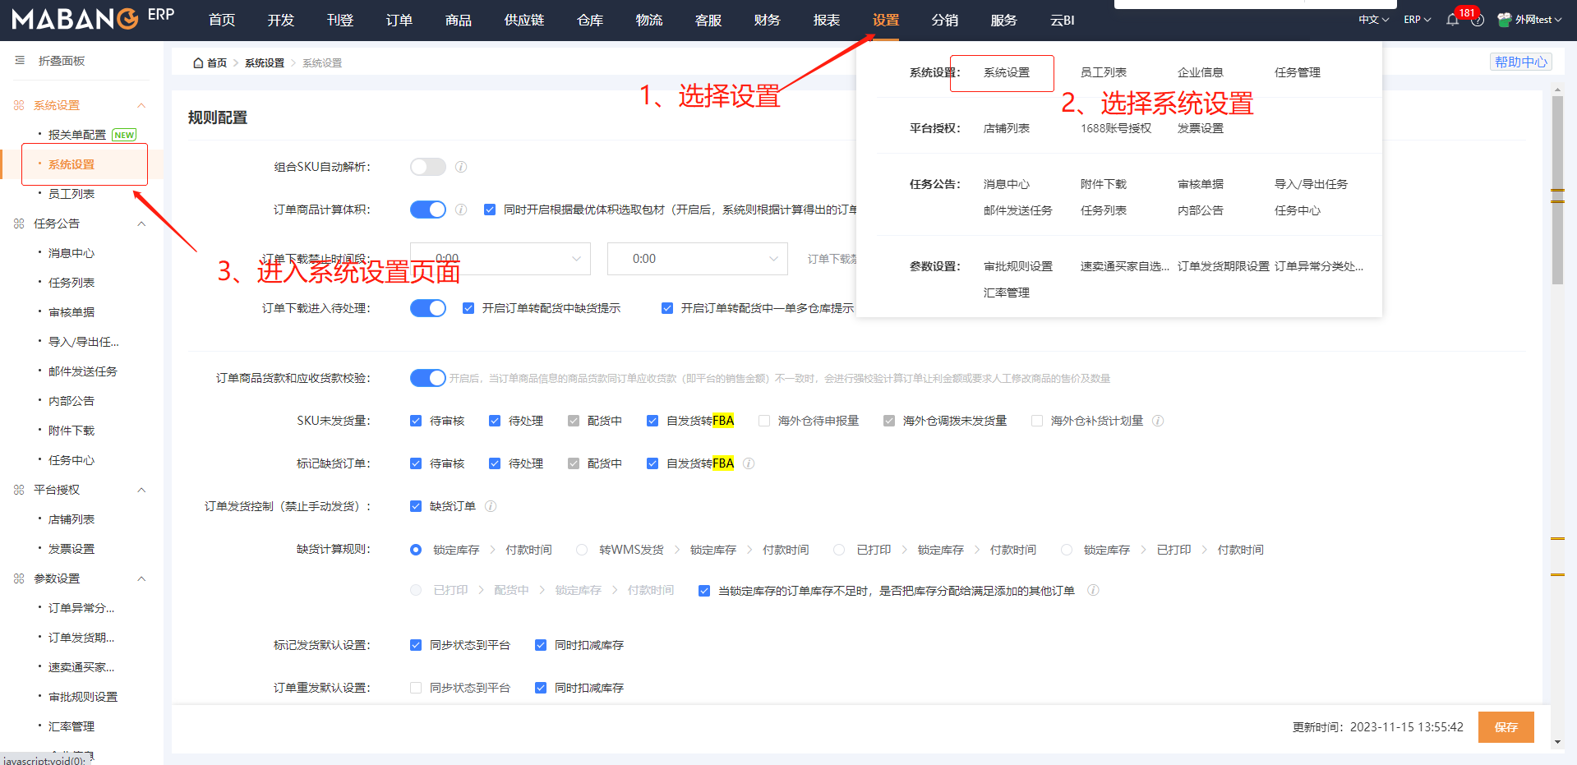The width and height of the screenshot is (1577, 765).
Task: Click the 外网test user avatar icon
Action: coord(1505,20)
